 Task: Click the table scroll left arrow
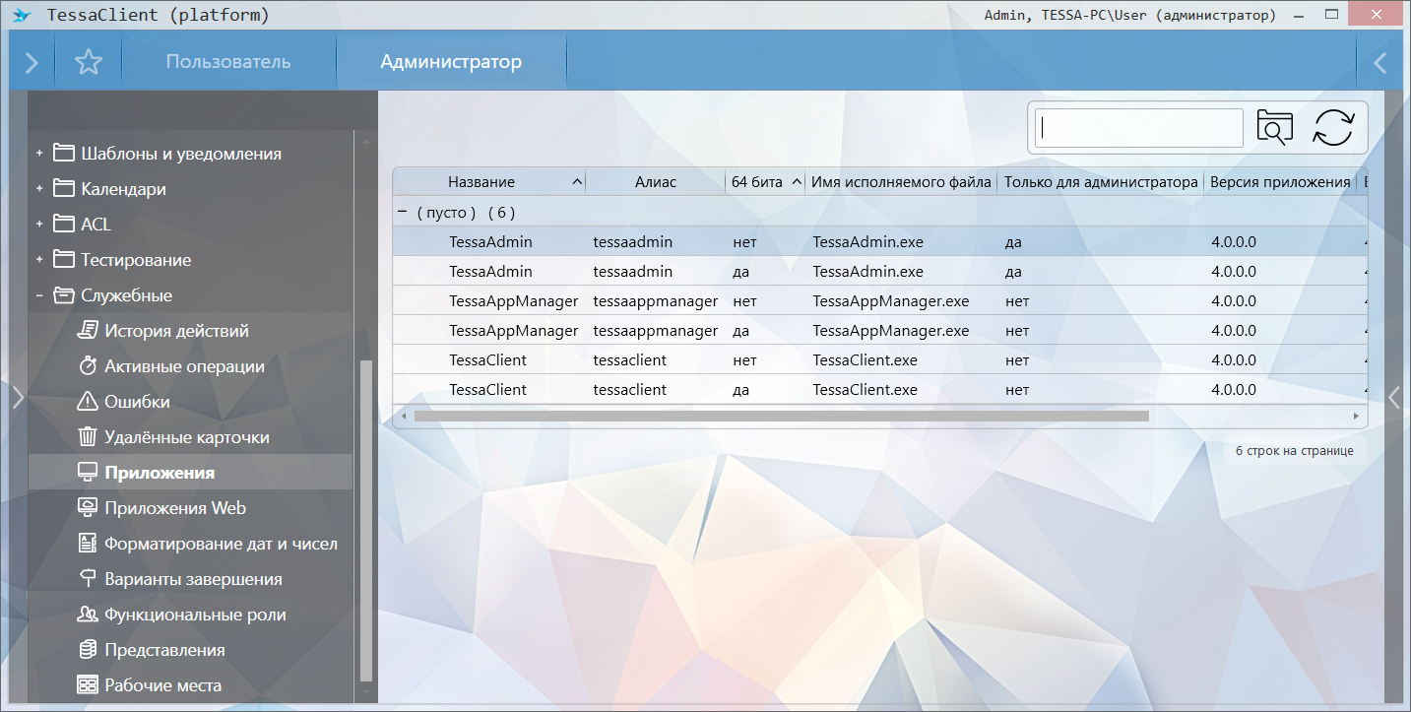point(402,417)
